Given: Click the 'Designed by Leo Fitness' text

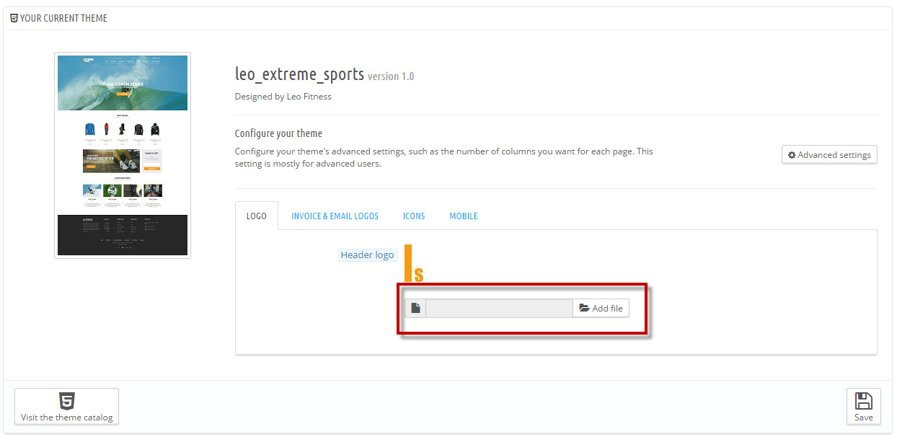Looking at the screenshot, I should coord(283,97).
